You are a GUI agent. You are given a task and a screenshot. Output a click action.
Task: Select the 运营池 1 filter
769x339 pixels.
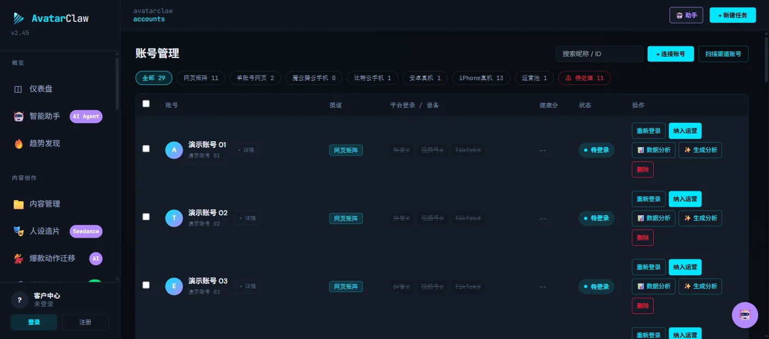[535, 78]
